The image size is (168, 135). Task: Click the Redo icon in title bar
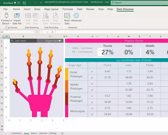(x=35, y=3)
